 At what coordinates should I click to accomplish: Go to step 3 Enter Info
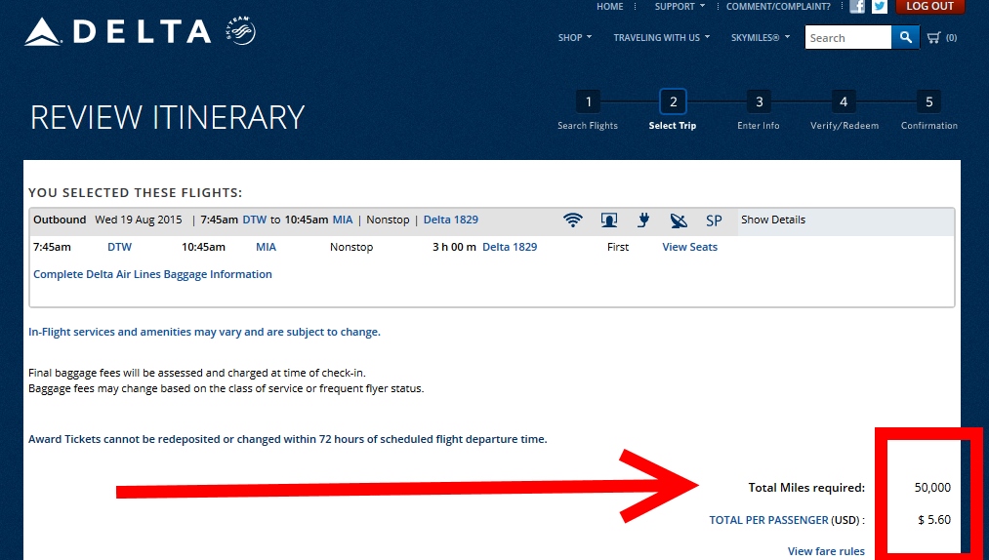click(x=759, y=109)
